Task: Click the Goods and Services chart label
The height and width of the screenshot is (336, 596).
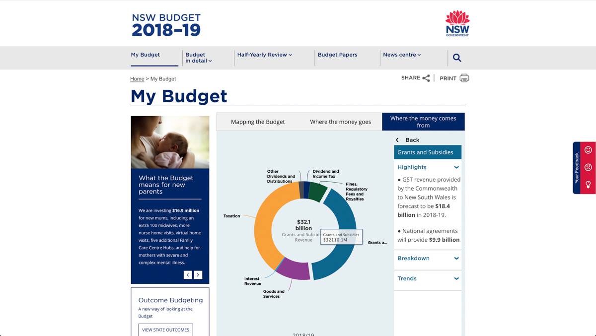Action: [274, 294]
